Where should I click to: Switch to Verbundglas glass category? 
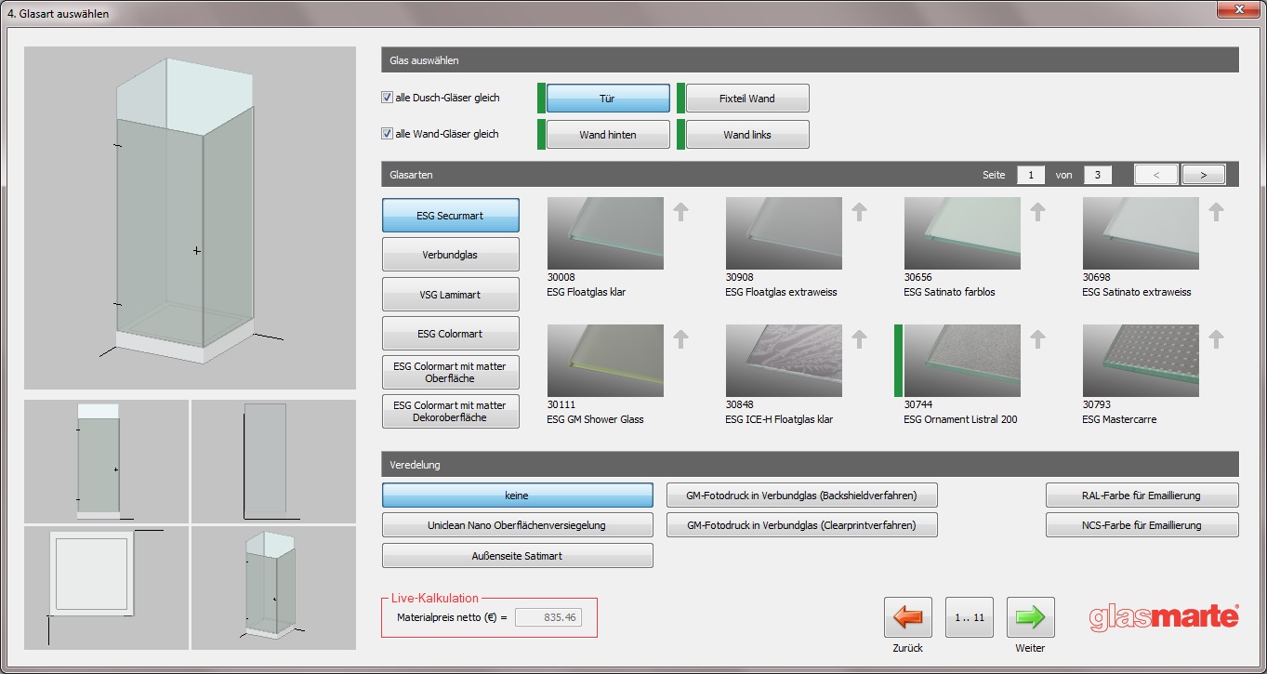point(450,255)
